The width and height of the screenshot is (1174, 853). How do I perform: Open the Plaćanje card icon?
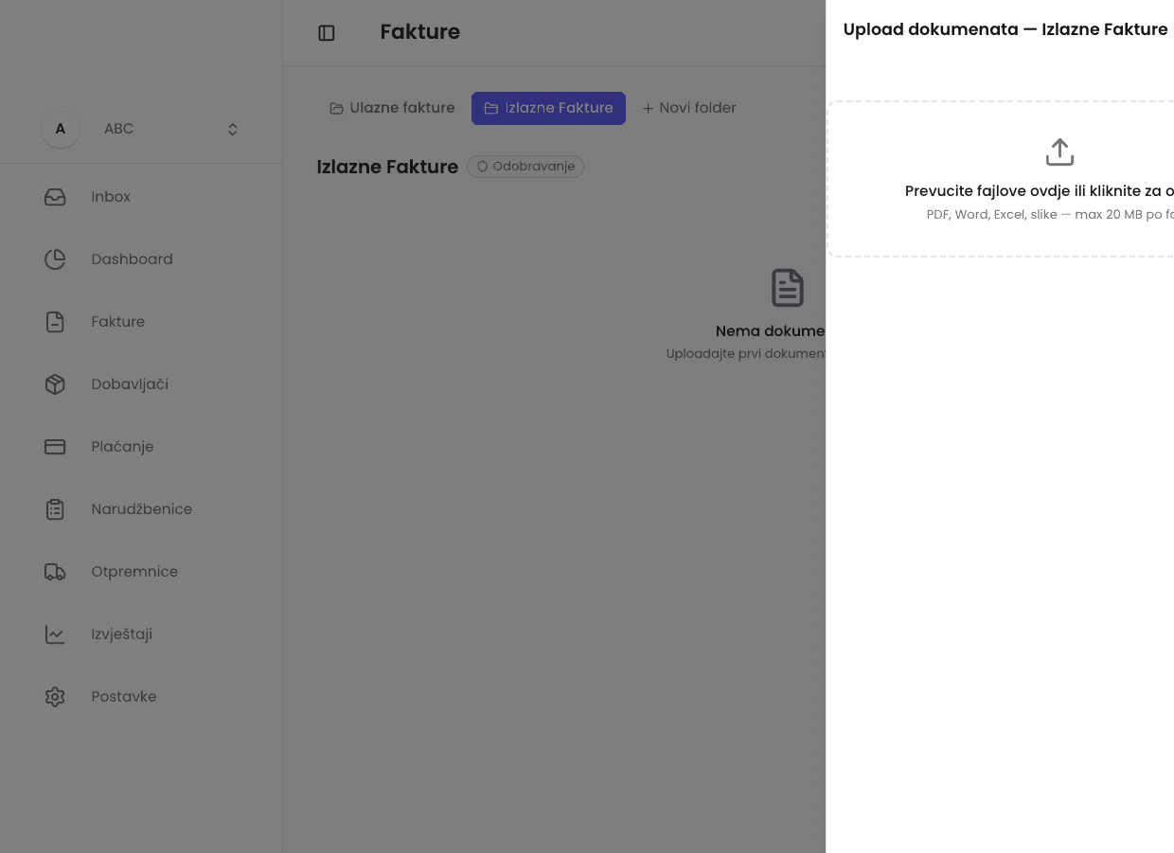pyautogui.click(x=55, y=447)
